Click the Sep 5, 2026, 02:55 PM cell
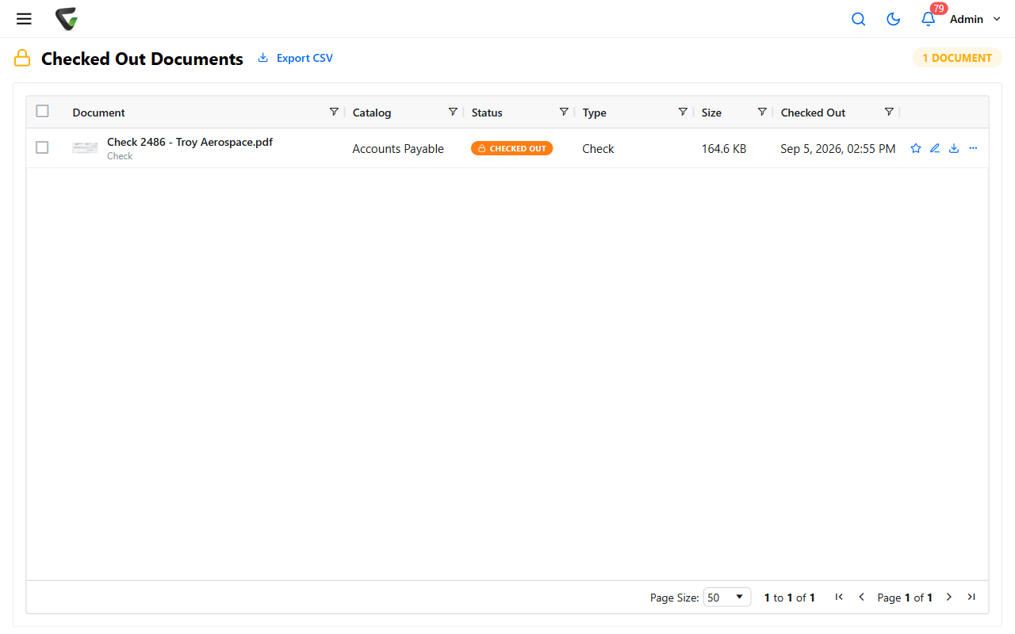Screen dimensions: 1015x634 point(838,149)
